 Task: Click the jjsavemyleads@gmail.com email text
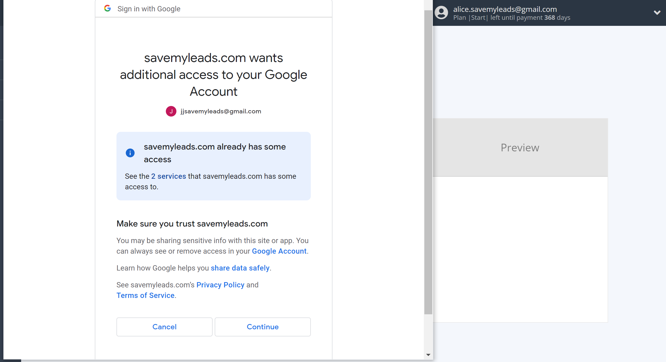[221, 111]
